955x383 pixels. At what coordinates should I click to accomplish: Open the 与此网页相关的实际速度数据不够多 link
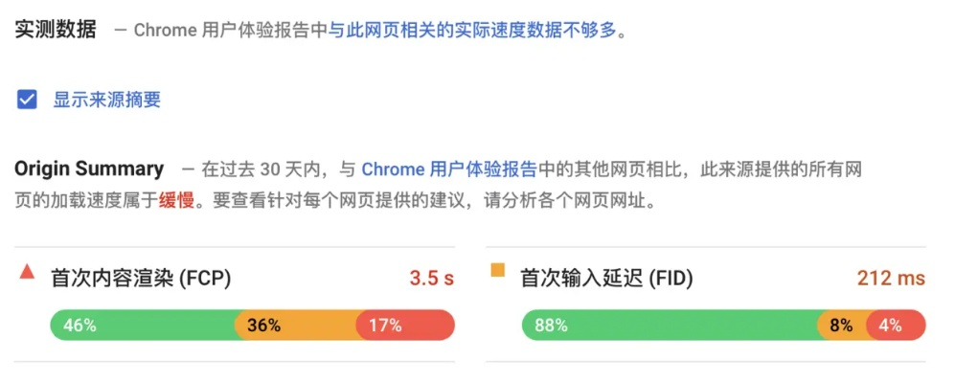pyautogui.click(x=477, y=31)
